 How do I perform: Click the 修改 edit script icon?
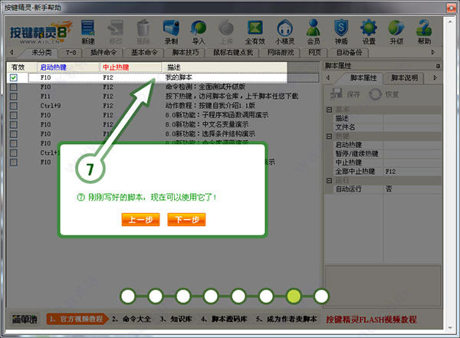[115, 31]
